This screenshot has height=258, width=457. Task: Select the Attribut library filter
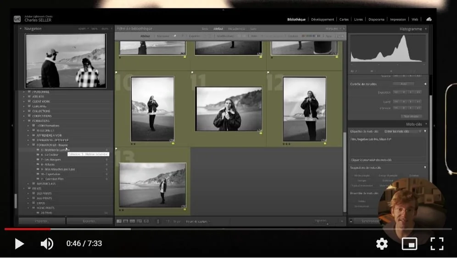tap(218, 28)
